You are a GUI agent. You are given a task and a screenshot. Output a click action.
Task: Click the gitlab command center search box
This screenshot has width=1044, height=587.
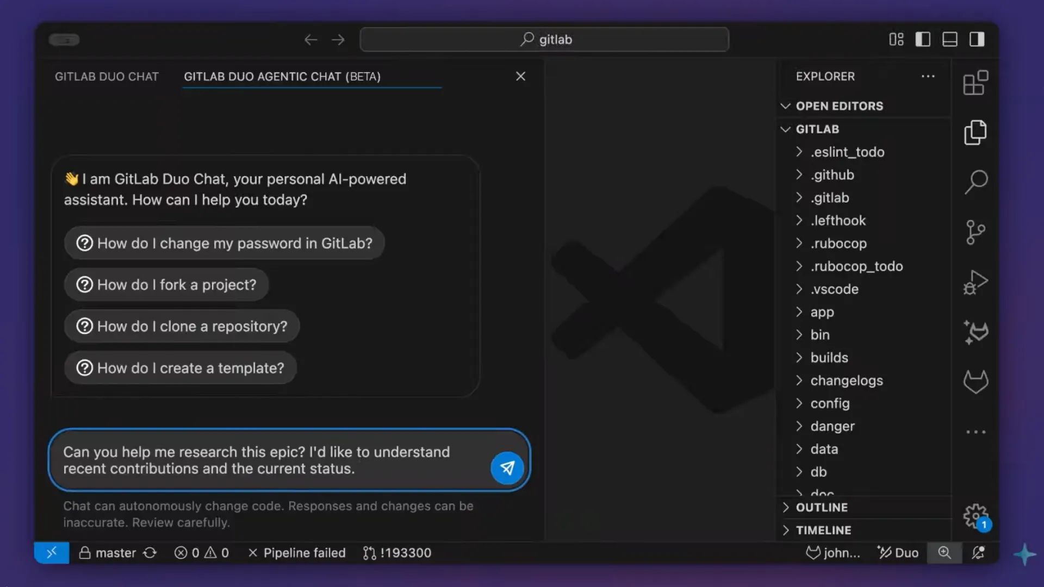coord(544,40)
